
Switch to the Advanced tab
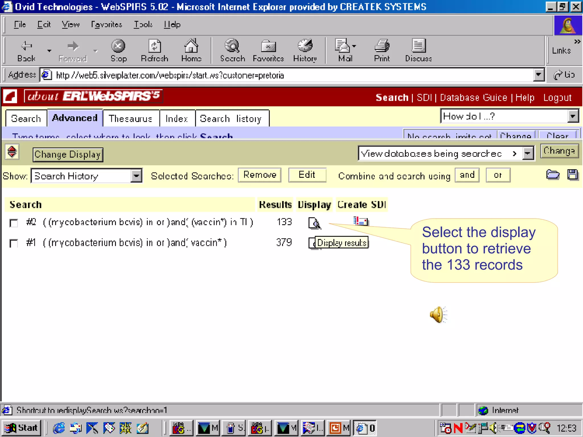click(x=75, y=118)
